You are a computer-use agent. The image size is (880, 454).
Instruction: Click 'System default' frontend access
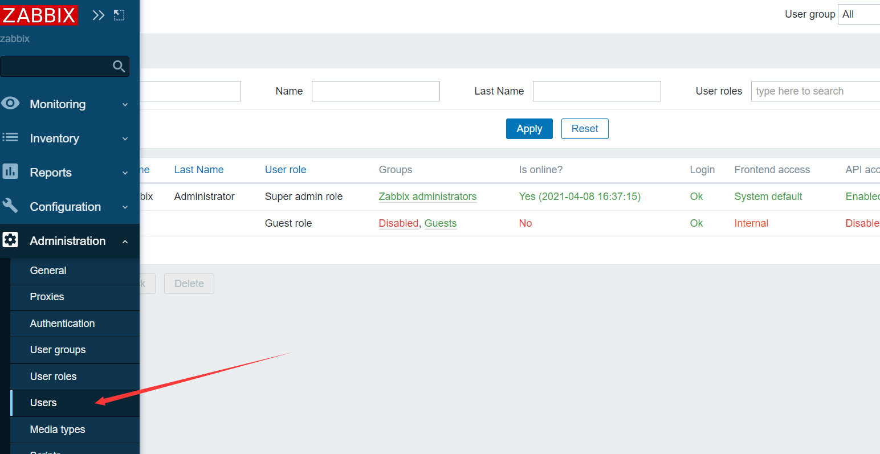pyautogui.click(x=768, y=197)
